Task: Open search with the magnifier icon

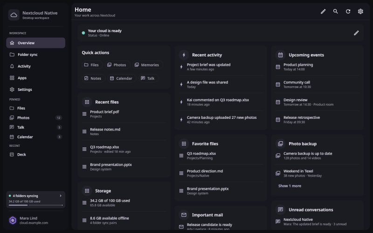Action: click(x=335, y=11)
